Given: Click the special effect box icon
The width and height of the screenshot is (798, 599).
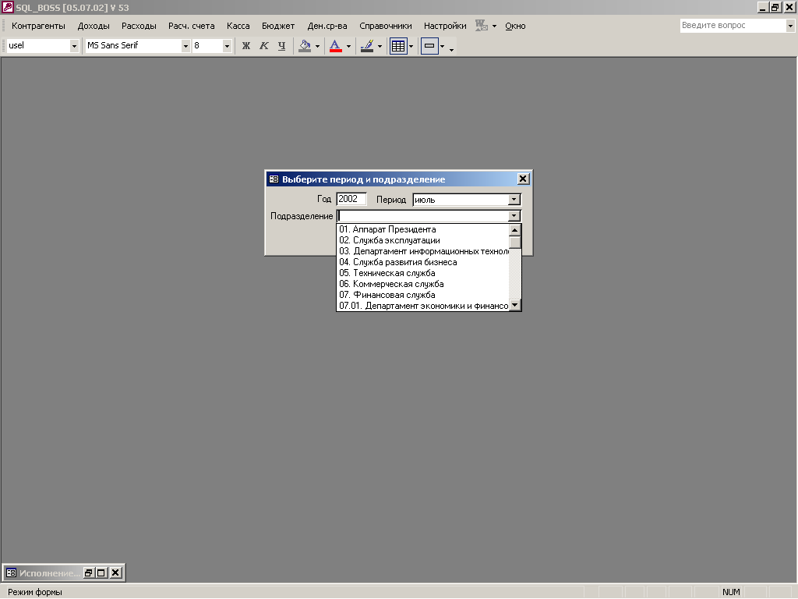Looking at the screenshot, I should pos(429,46).
